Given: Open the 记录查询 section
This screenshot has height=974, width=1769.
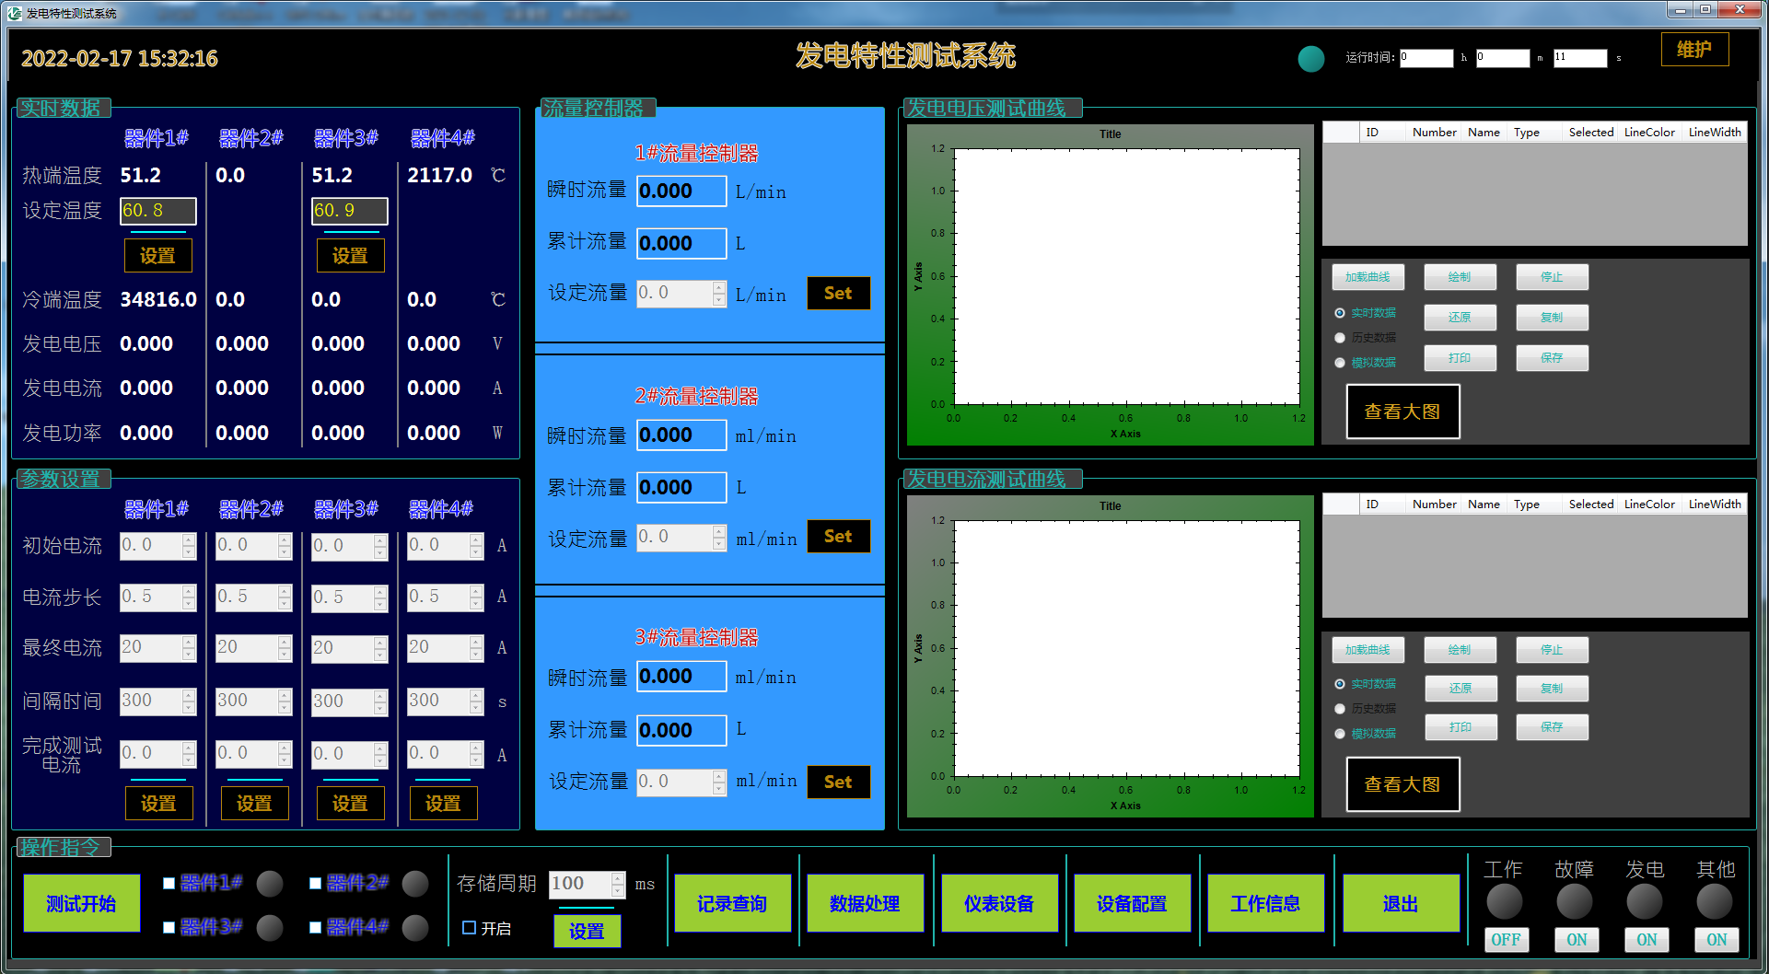Looking at the screenshot, I should pyautogui.click(x=732, y=904).
